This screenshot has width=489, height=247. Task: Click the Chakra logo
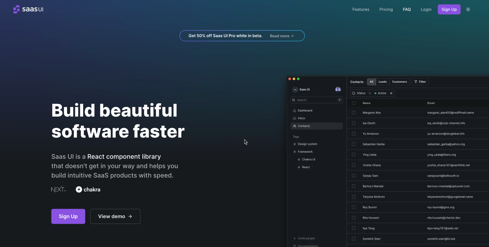pos(88,190)
